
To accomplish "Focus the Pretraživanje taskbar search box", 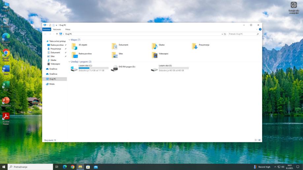I will coord(30,167).
